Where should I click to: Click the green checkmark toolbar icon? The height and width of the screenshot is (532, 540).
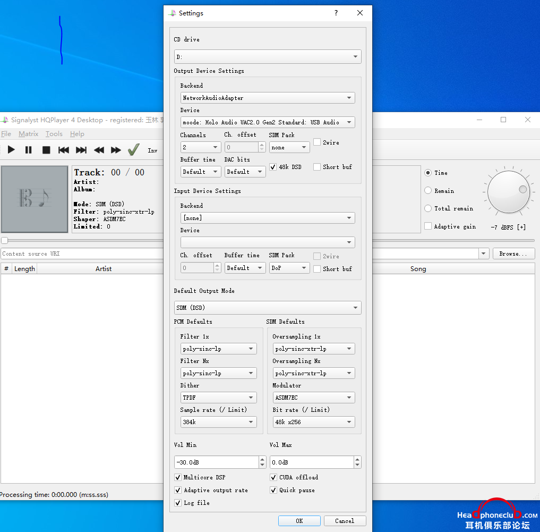[x=134, y=150]
